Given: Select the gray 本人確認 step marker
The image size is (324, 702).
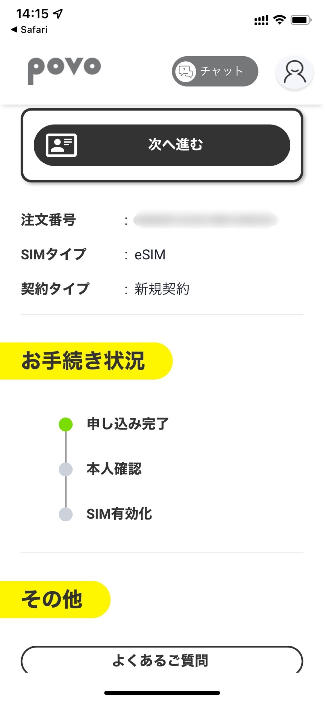Looking at the screenshot, I should click(66, 469).
